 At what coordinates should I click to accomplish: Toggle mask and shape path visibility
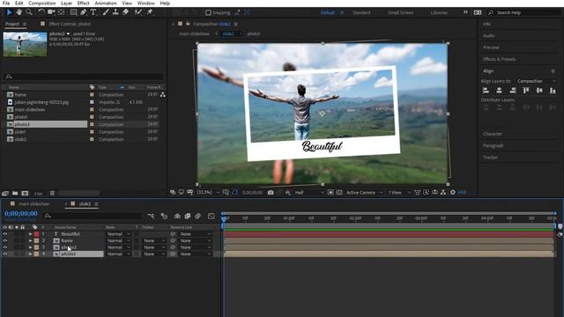tap(234, 193)
